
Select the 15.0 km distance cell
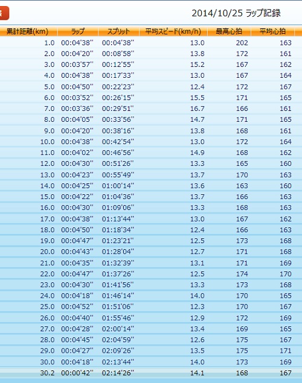[47, 197]
